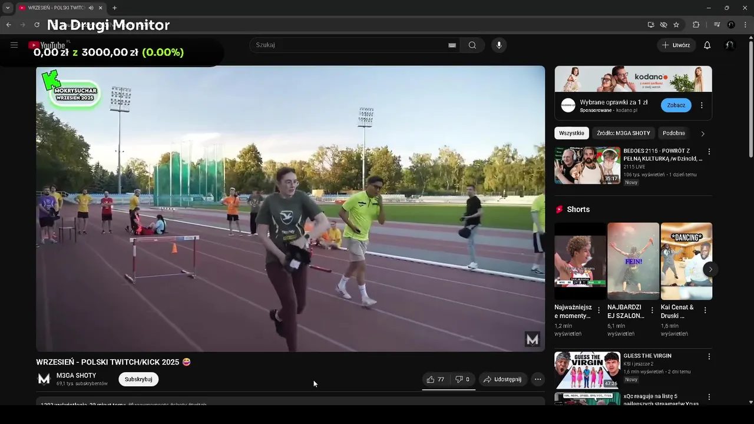Image resolution: width=754 pixels, height=424 pixels.
Task: Reload the page in browser
Action: click(x=37, y=25)
